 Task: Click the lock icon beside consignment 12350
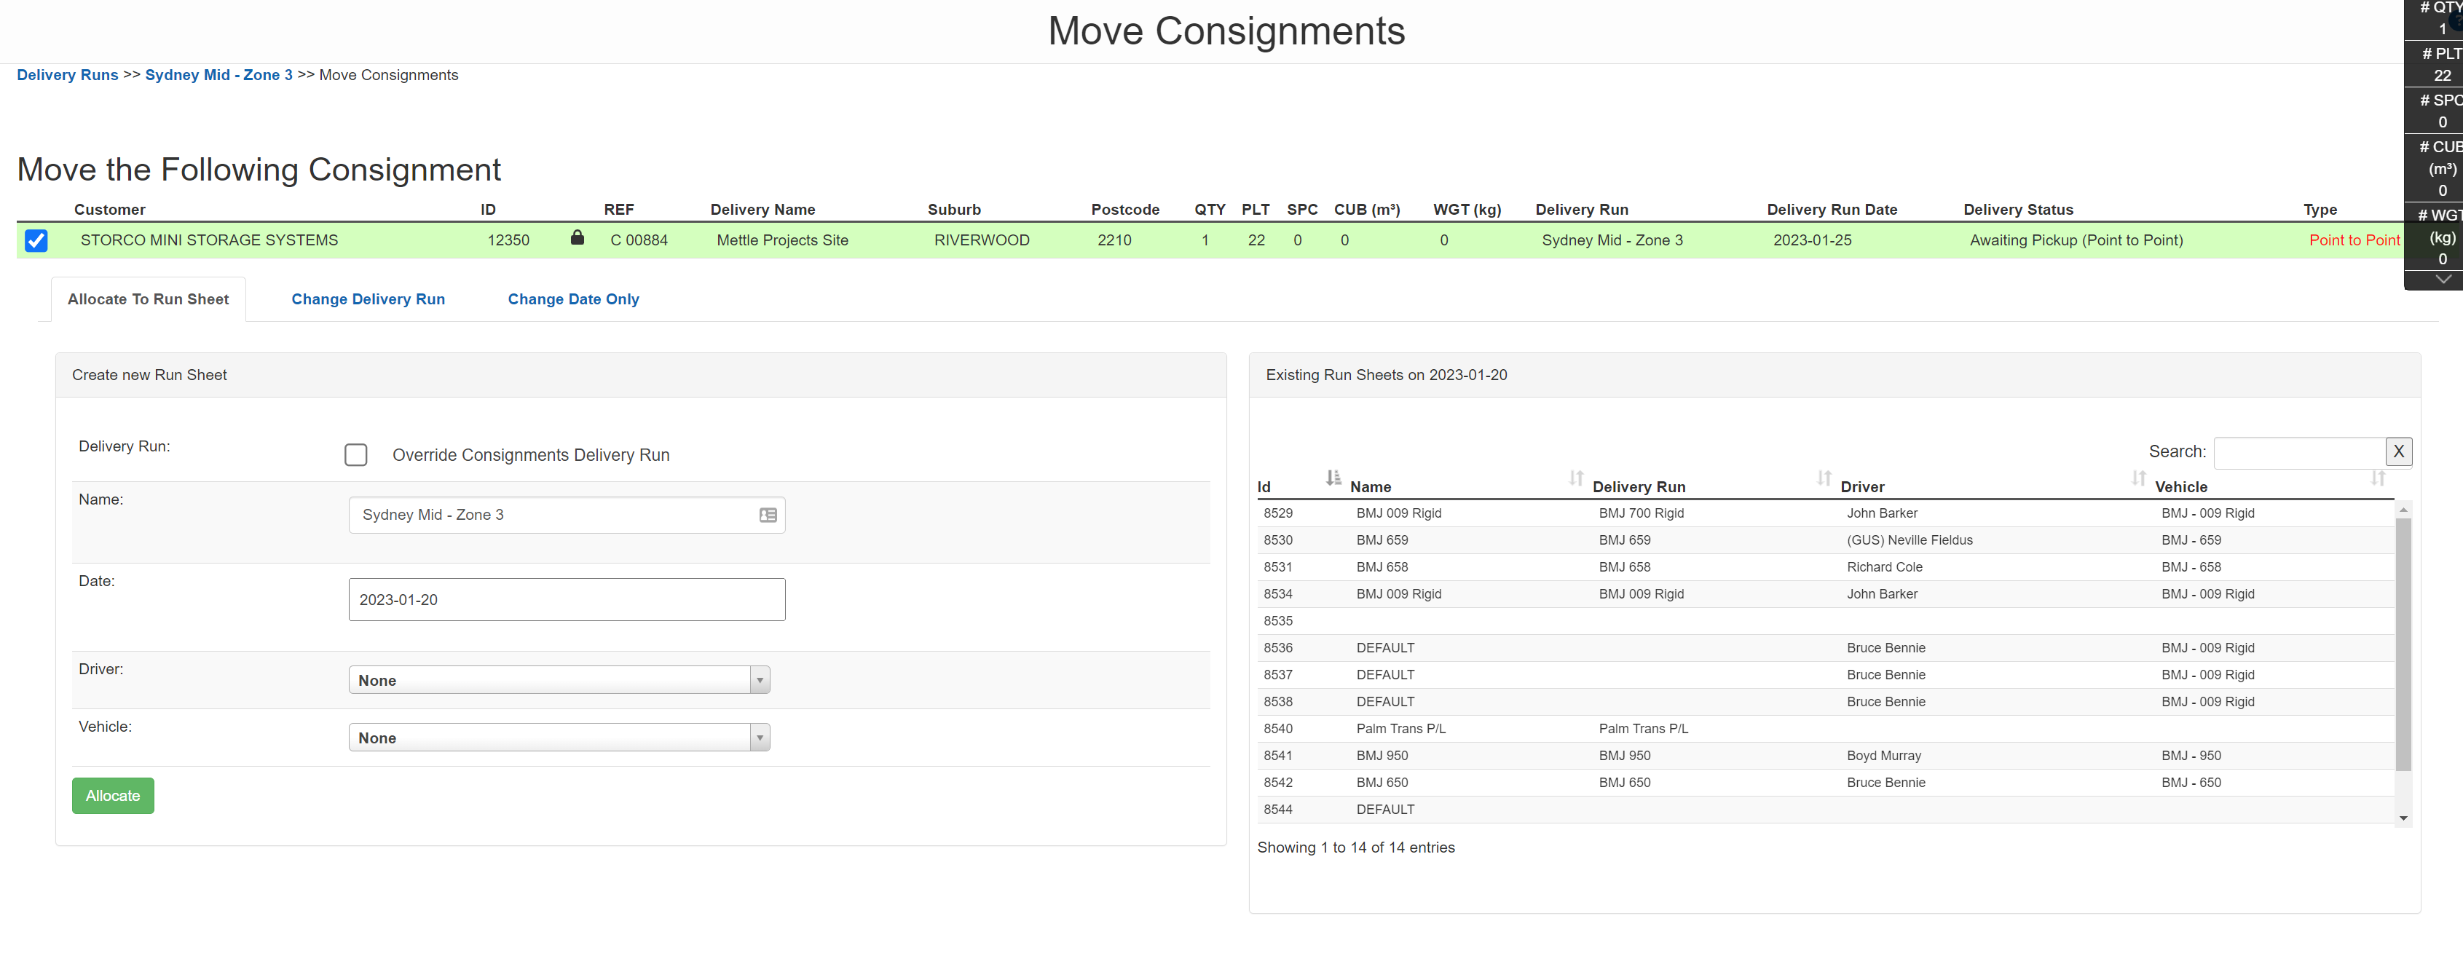(577, 238)
